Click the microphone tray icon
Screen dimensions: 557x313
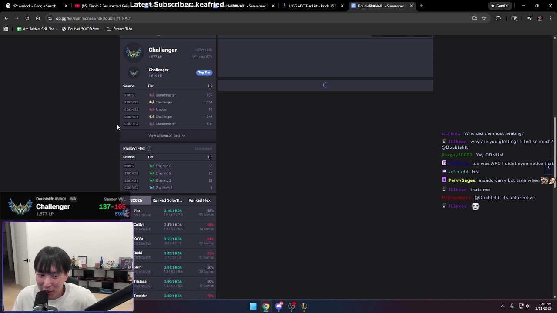[x=512, y=306]
